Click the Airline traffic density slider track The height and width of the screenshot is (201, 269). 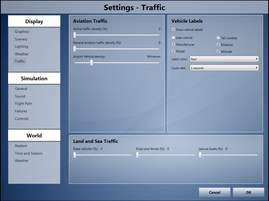[118, 35]
